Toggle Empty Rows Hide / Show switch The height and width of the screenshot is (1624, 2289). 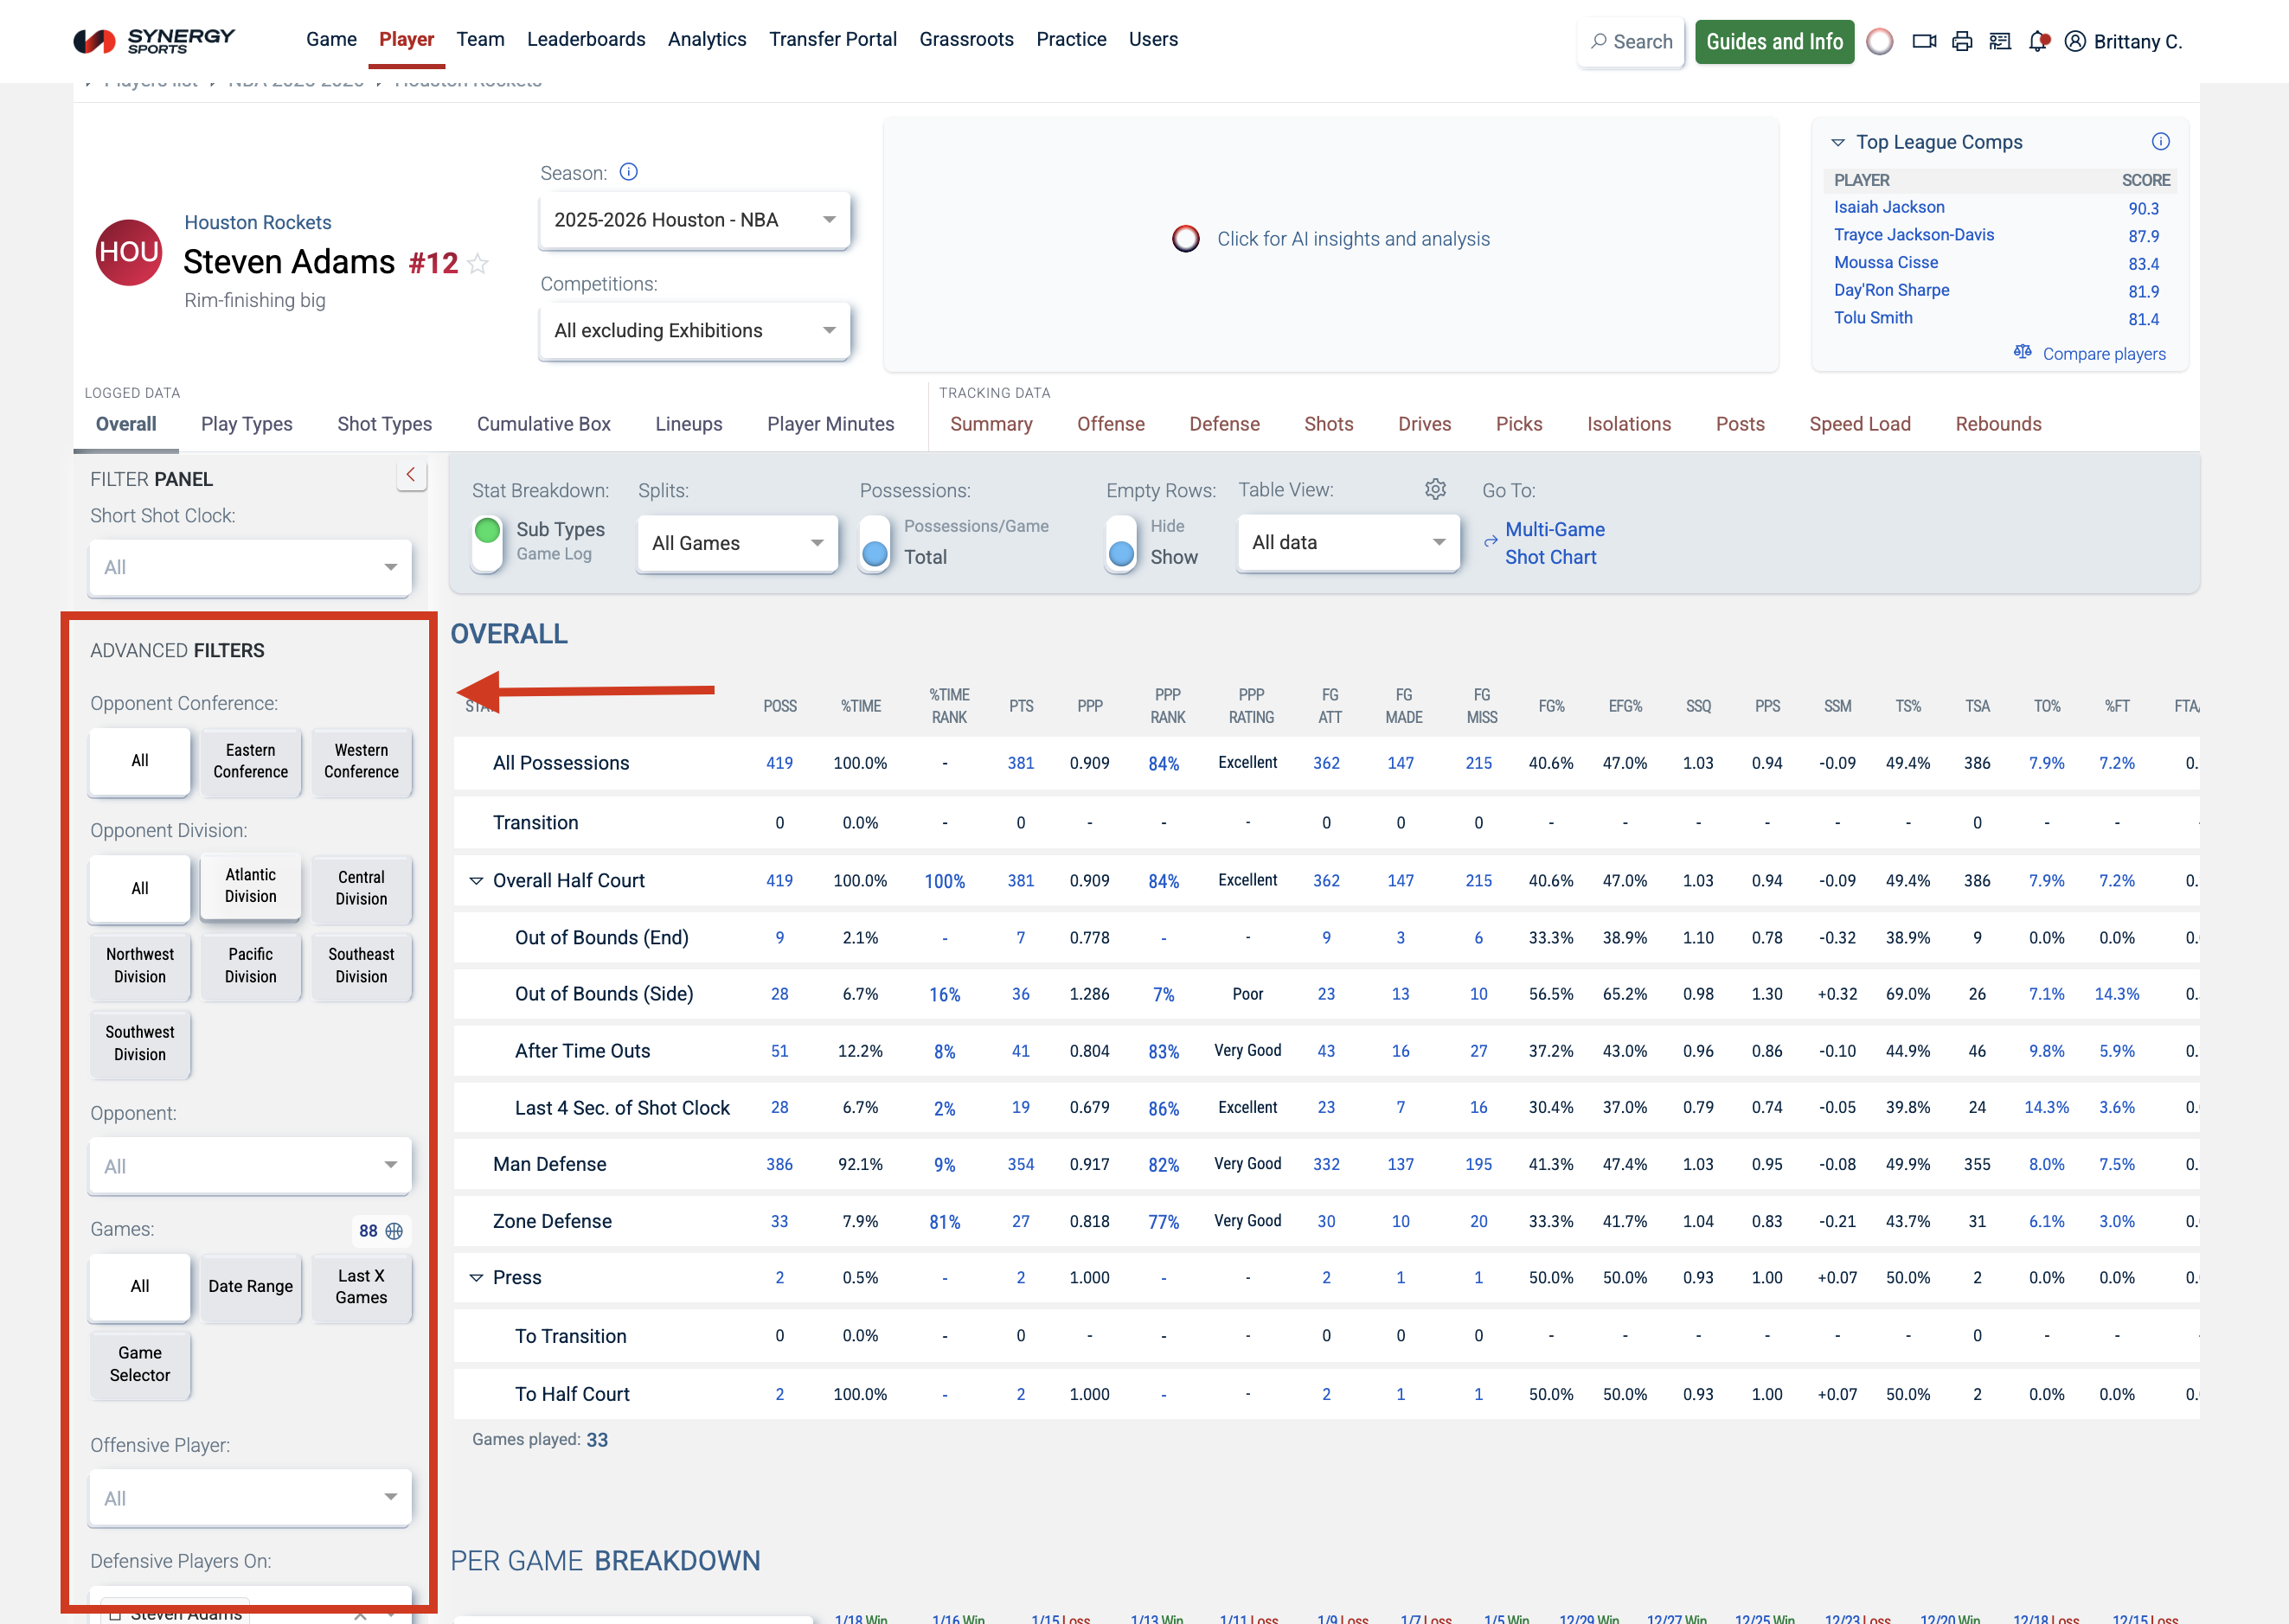pyautogui.click(x=1121, y=542)
